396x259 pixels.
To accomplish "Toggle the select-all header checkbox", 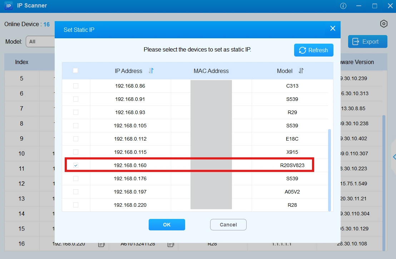I will point(75,70).
